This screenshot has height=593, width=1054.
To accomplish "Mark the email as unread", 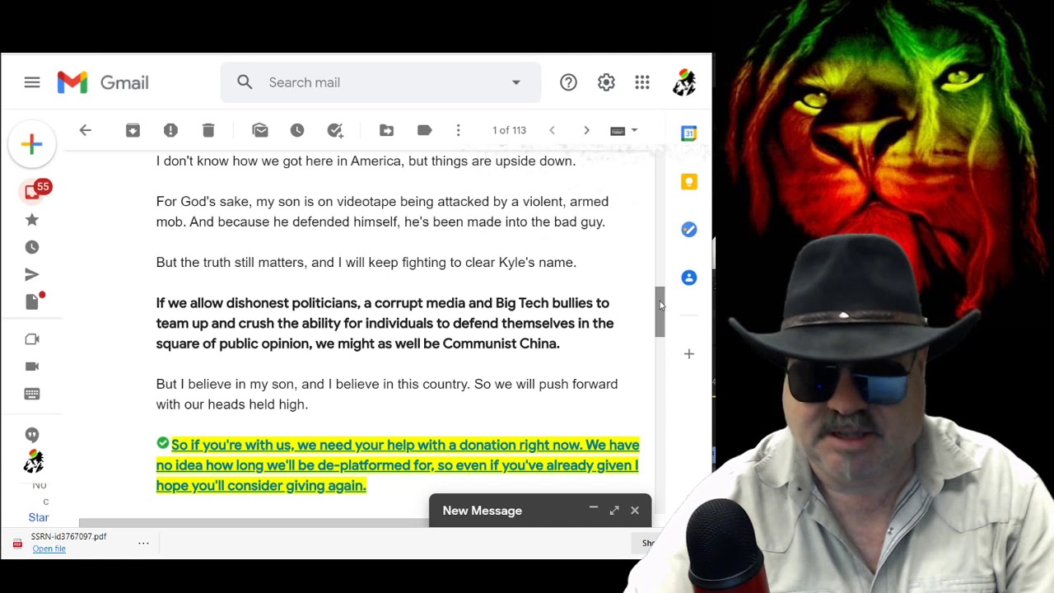I will [260, 130].
